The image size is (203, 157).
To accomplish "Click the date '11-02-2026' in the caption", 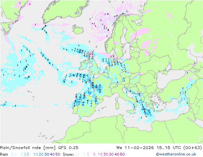I will (139, 148).
